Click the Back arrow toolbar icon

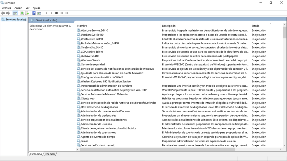point(3,13)
